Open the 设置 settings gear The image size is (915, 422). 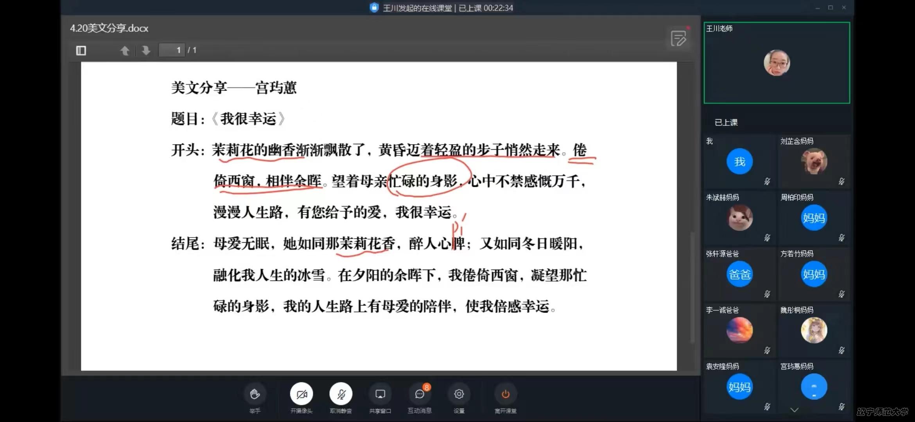point(458,394)
